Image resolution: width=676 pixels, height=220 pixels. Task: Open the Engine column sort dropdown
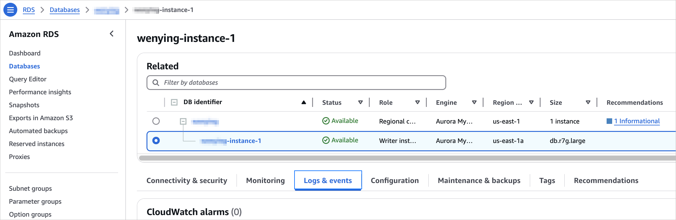pyautogui.click(x=474, y=102)
